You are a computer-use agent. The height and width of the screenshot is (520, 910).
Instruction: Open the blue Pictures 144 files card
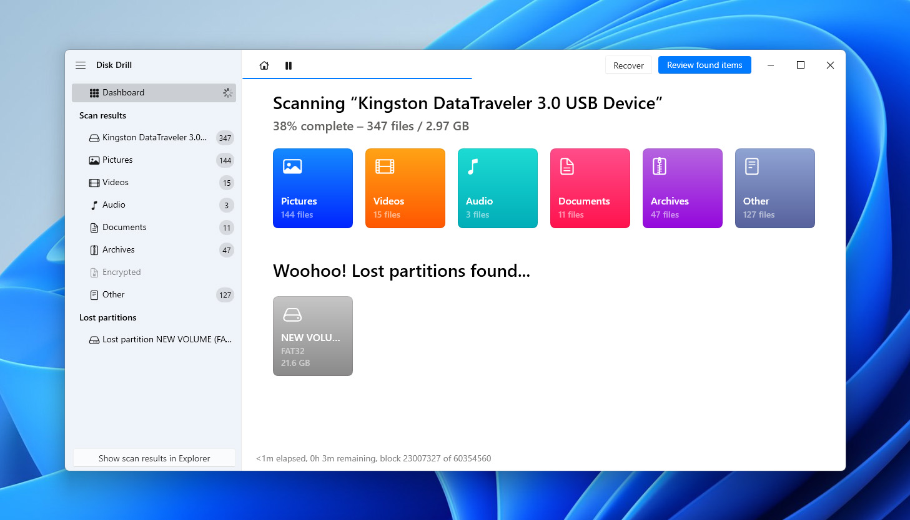[x=313, y=188]
